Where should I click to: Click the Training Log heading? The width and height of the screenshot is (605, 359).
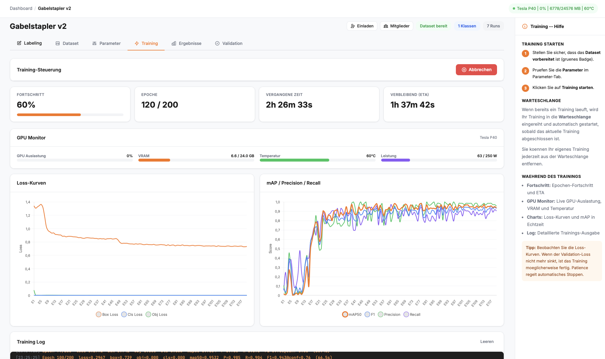[31, 342]
